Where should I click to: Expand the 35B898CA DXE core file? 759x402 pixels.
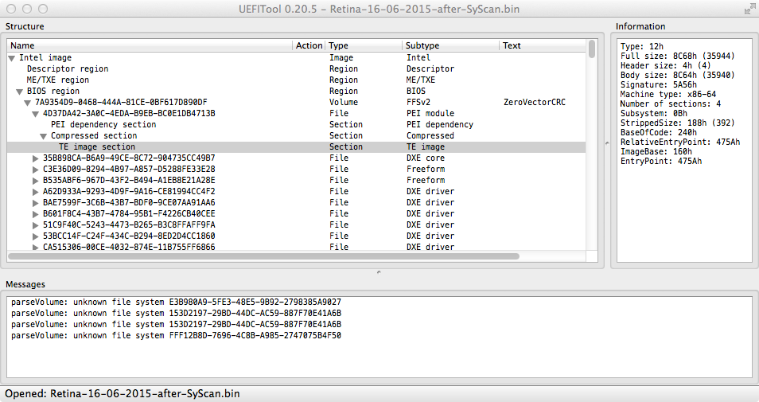point(35,158)
